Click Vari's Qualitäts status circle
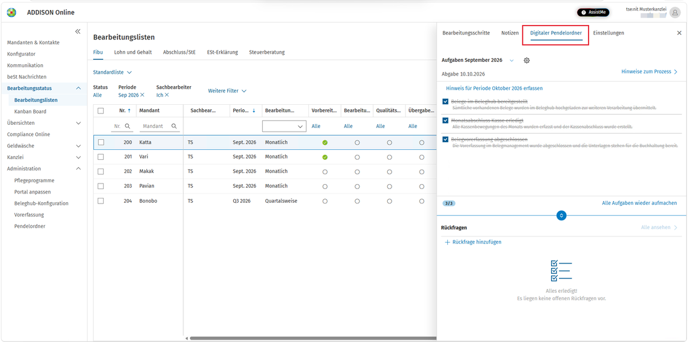Screen dimensions: 688x342 pyautogui.click(x=389, y=157)
